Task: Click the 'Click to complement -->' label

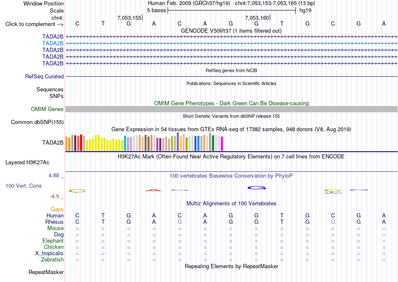Action: (34, 24)
